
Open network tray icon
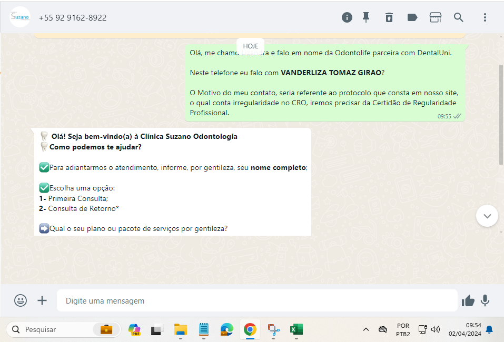click(x=423, y=329)
